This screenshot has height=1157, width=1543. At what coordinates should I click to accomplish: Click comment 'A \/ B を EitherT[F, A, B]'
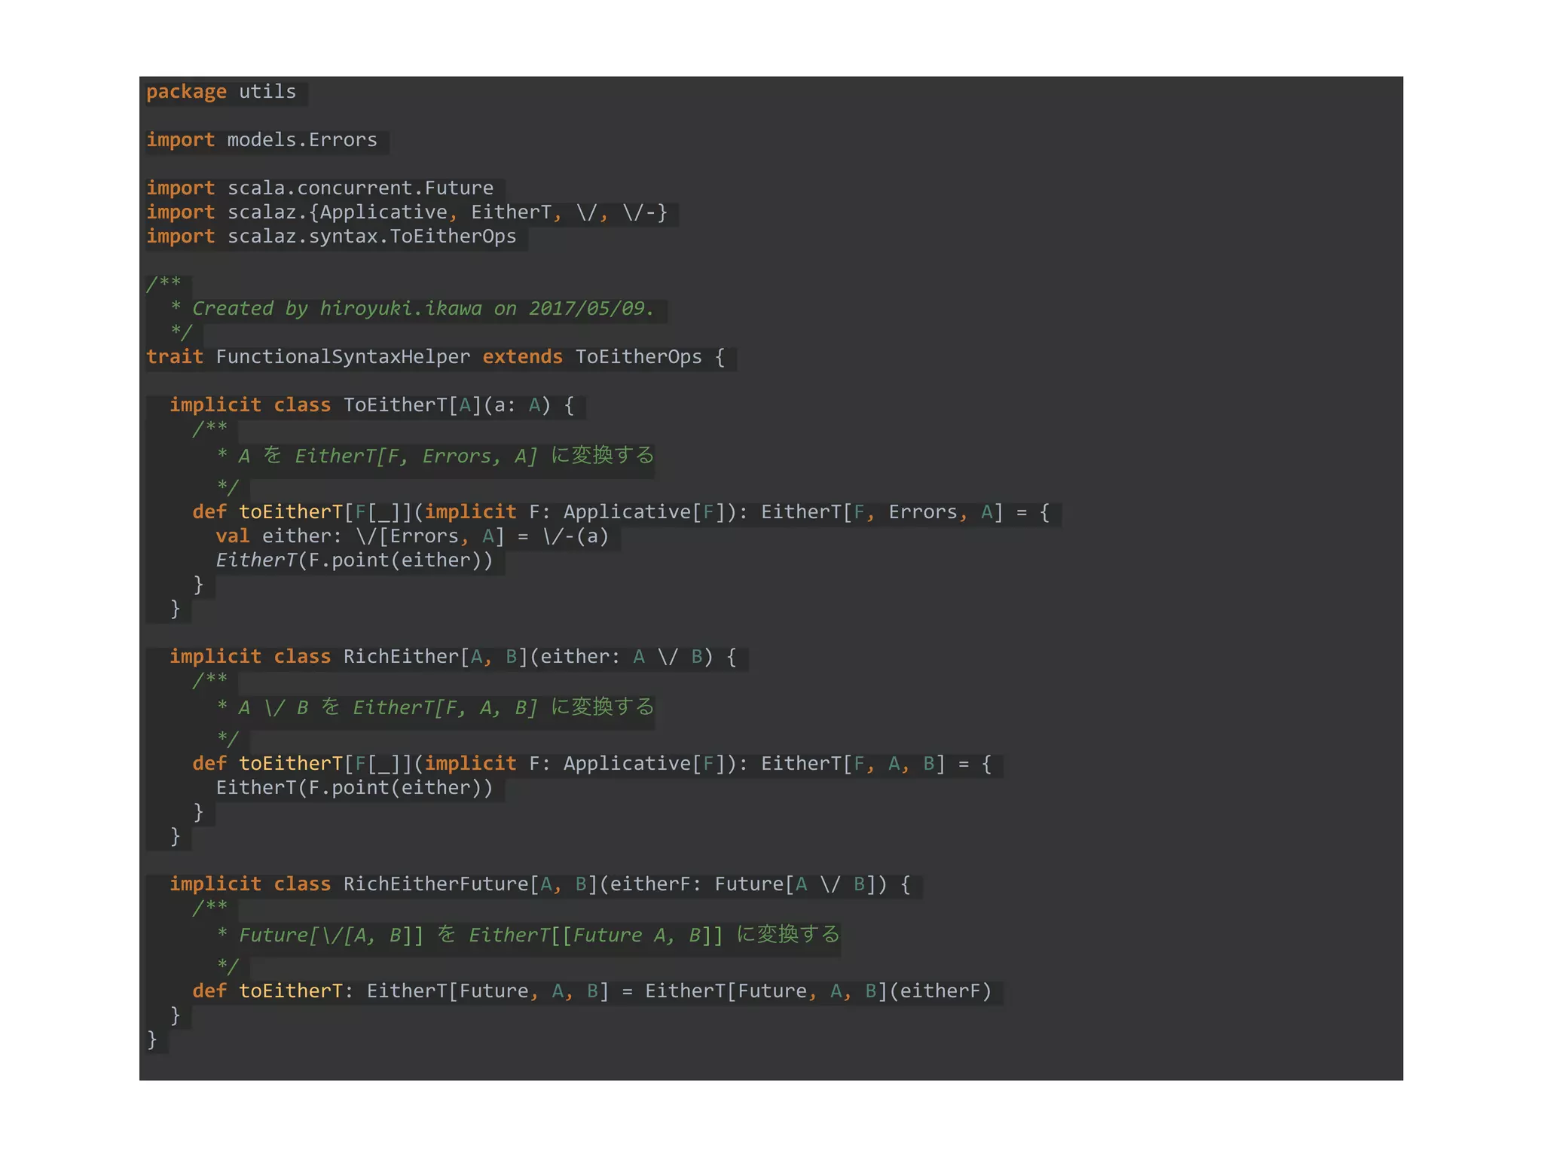[x=435, y=707]
